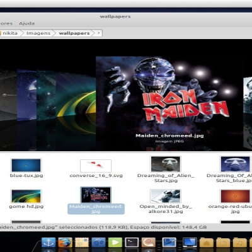The image size is (252, 252).
Task: Open the blue chat bubbles app in the dock
Action: click(98, 243)
